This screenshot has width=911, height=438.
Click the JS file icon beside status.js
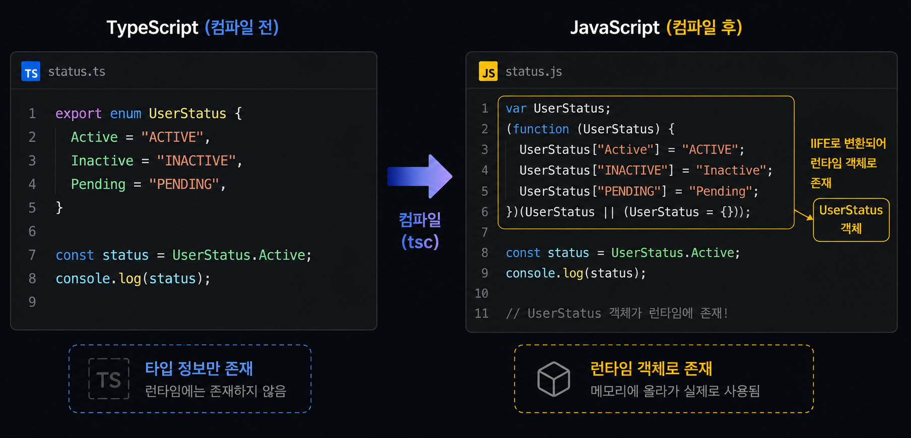pyautogui.click(x=488, y=71)
